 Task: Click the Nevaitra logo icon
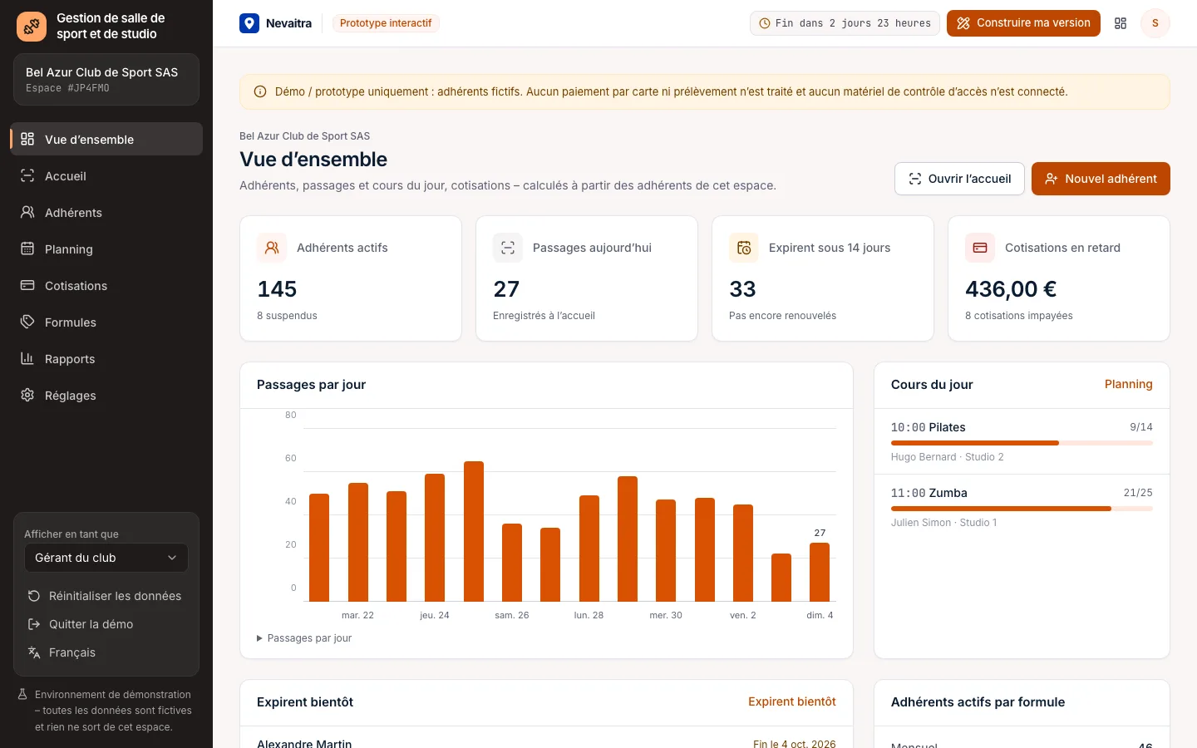[x=249, y=23]
